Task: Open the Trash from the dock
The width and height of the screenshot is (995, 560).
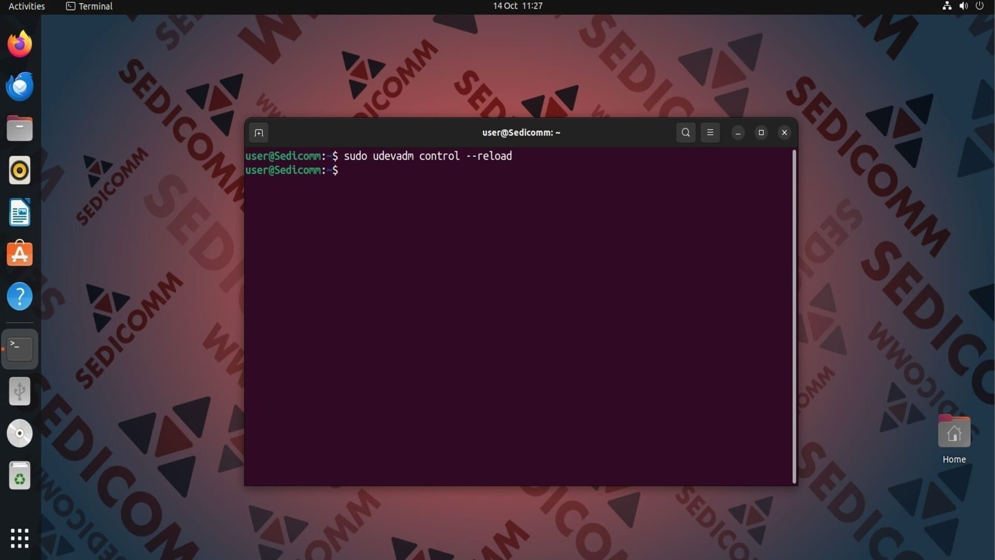Action: tap(20, 475)
